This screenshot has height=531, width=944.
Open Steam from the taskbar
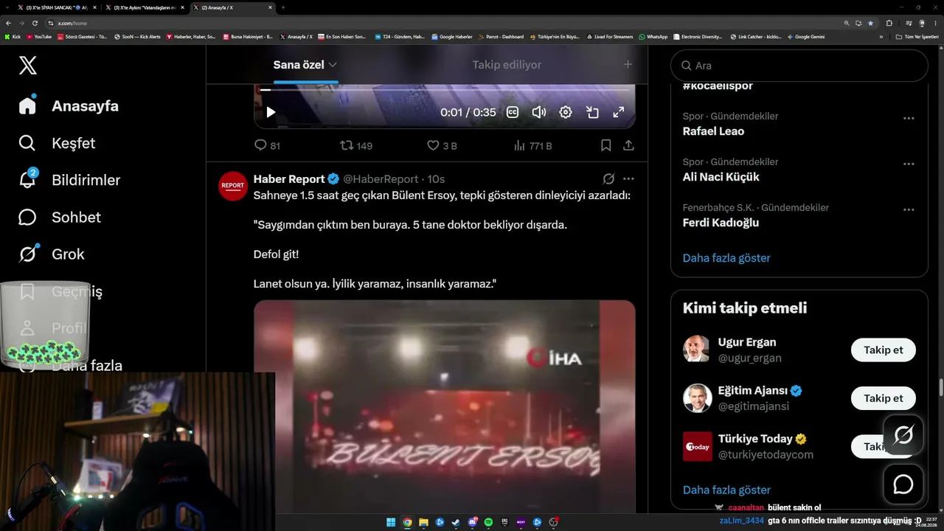pyautogui.click(x=456, y=523)
